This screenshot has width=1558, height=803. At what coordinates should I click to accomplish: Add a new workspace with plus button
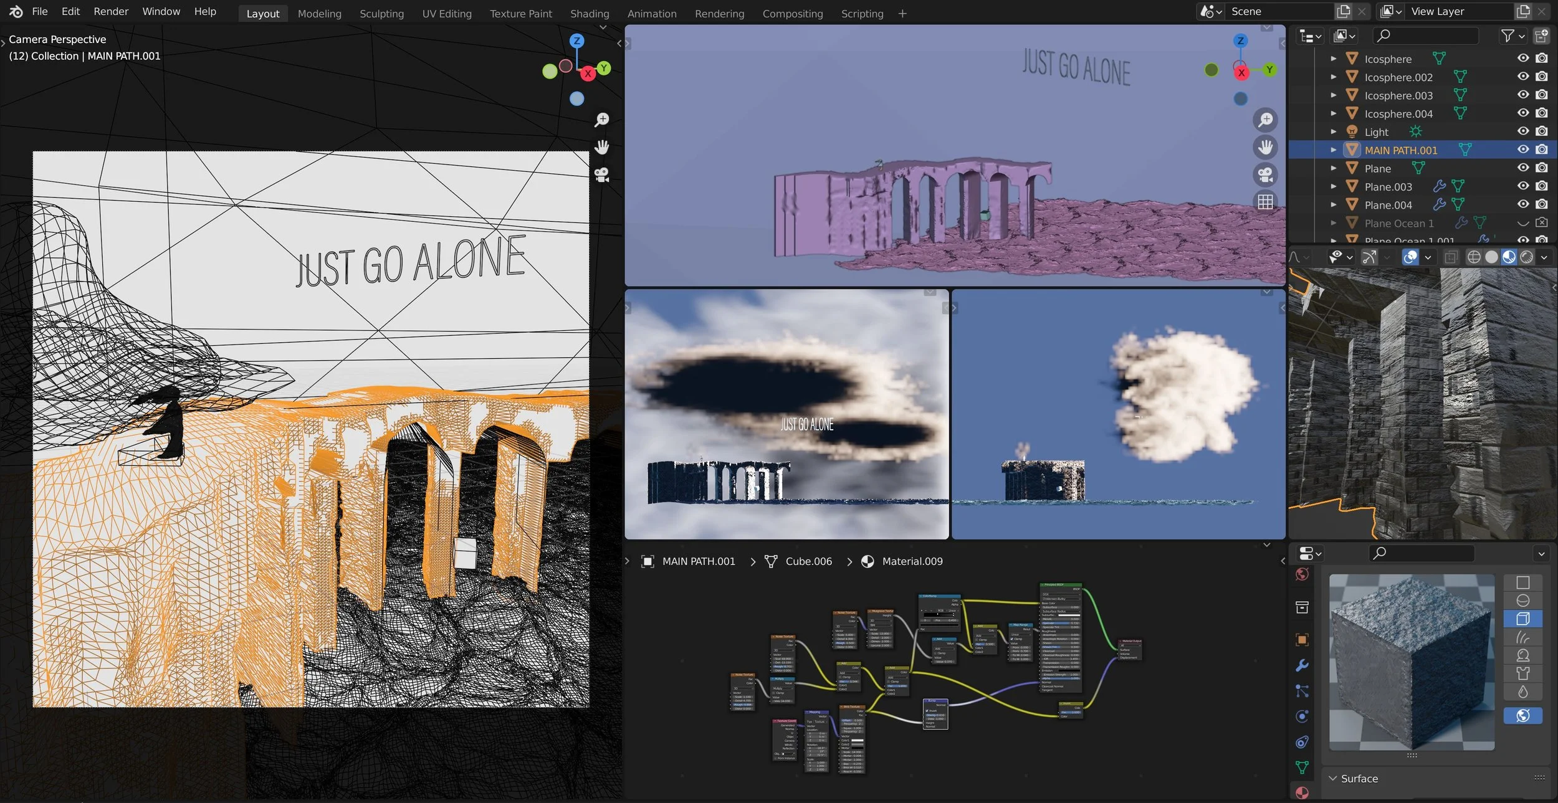tap(902, 14)
